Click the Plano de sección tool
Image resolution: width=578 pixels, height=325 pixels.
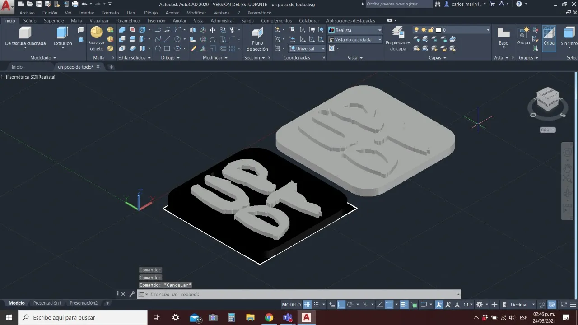(x=257, y=38)
